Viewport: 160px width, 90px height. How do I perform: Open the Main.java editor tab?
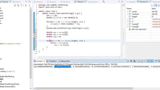(x=93, y=2)
